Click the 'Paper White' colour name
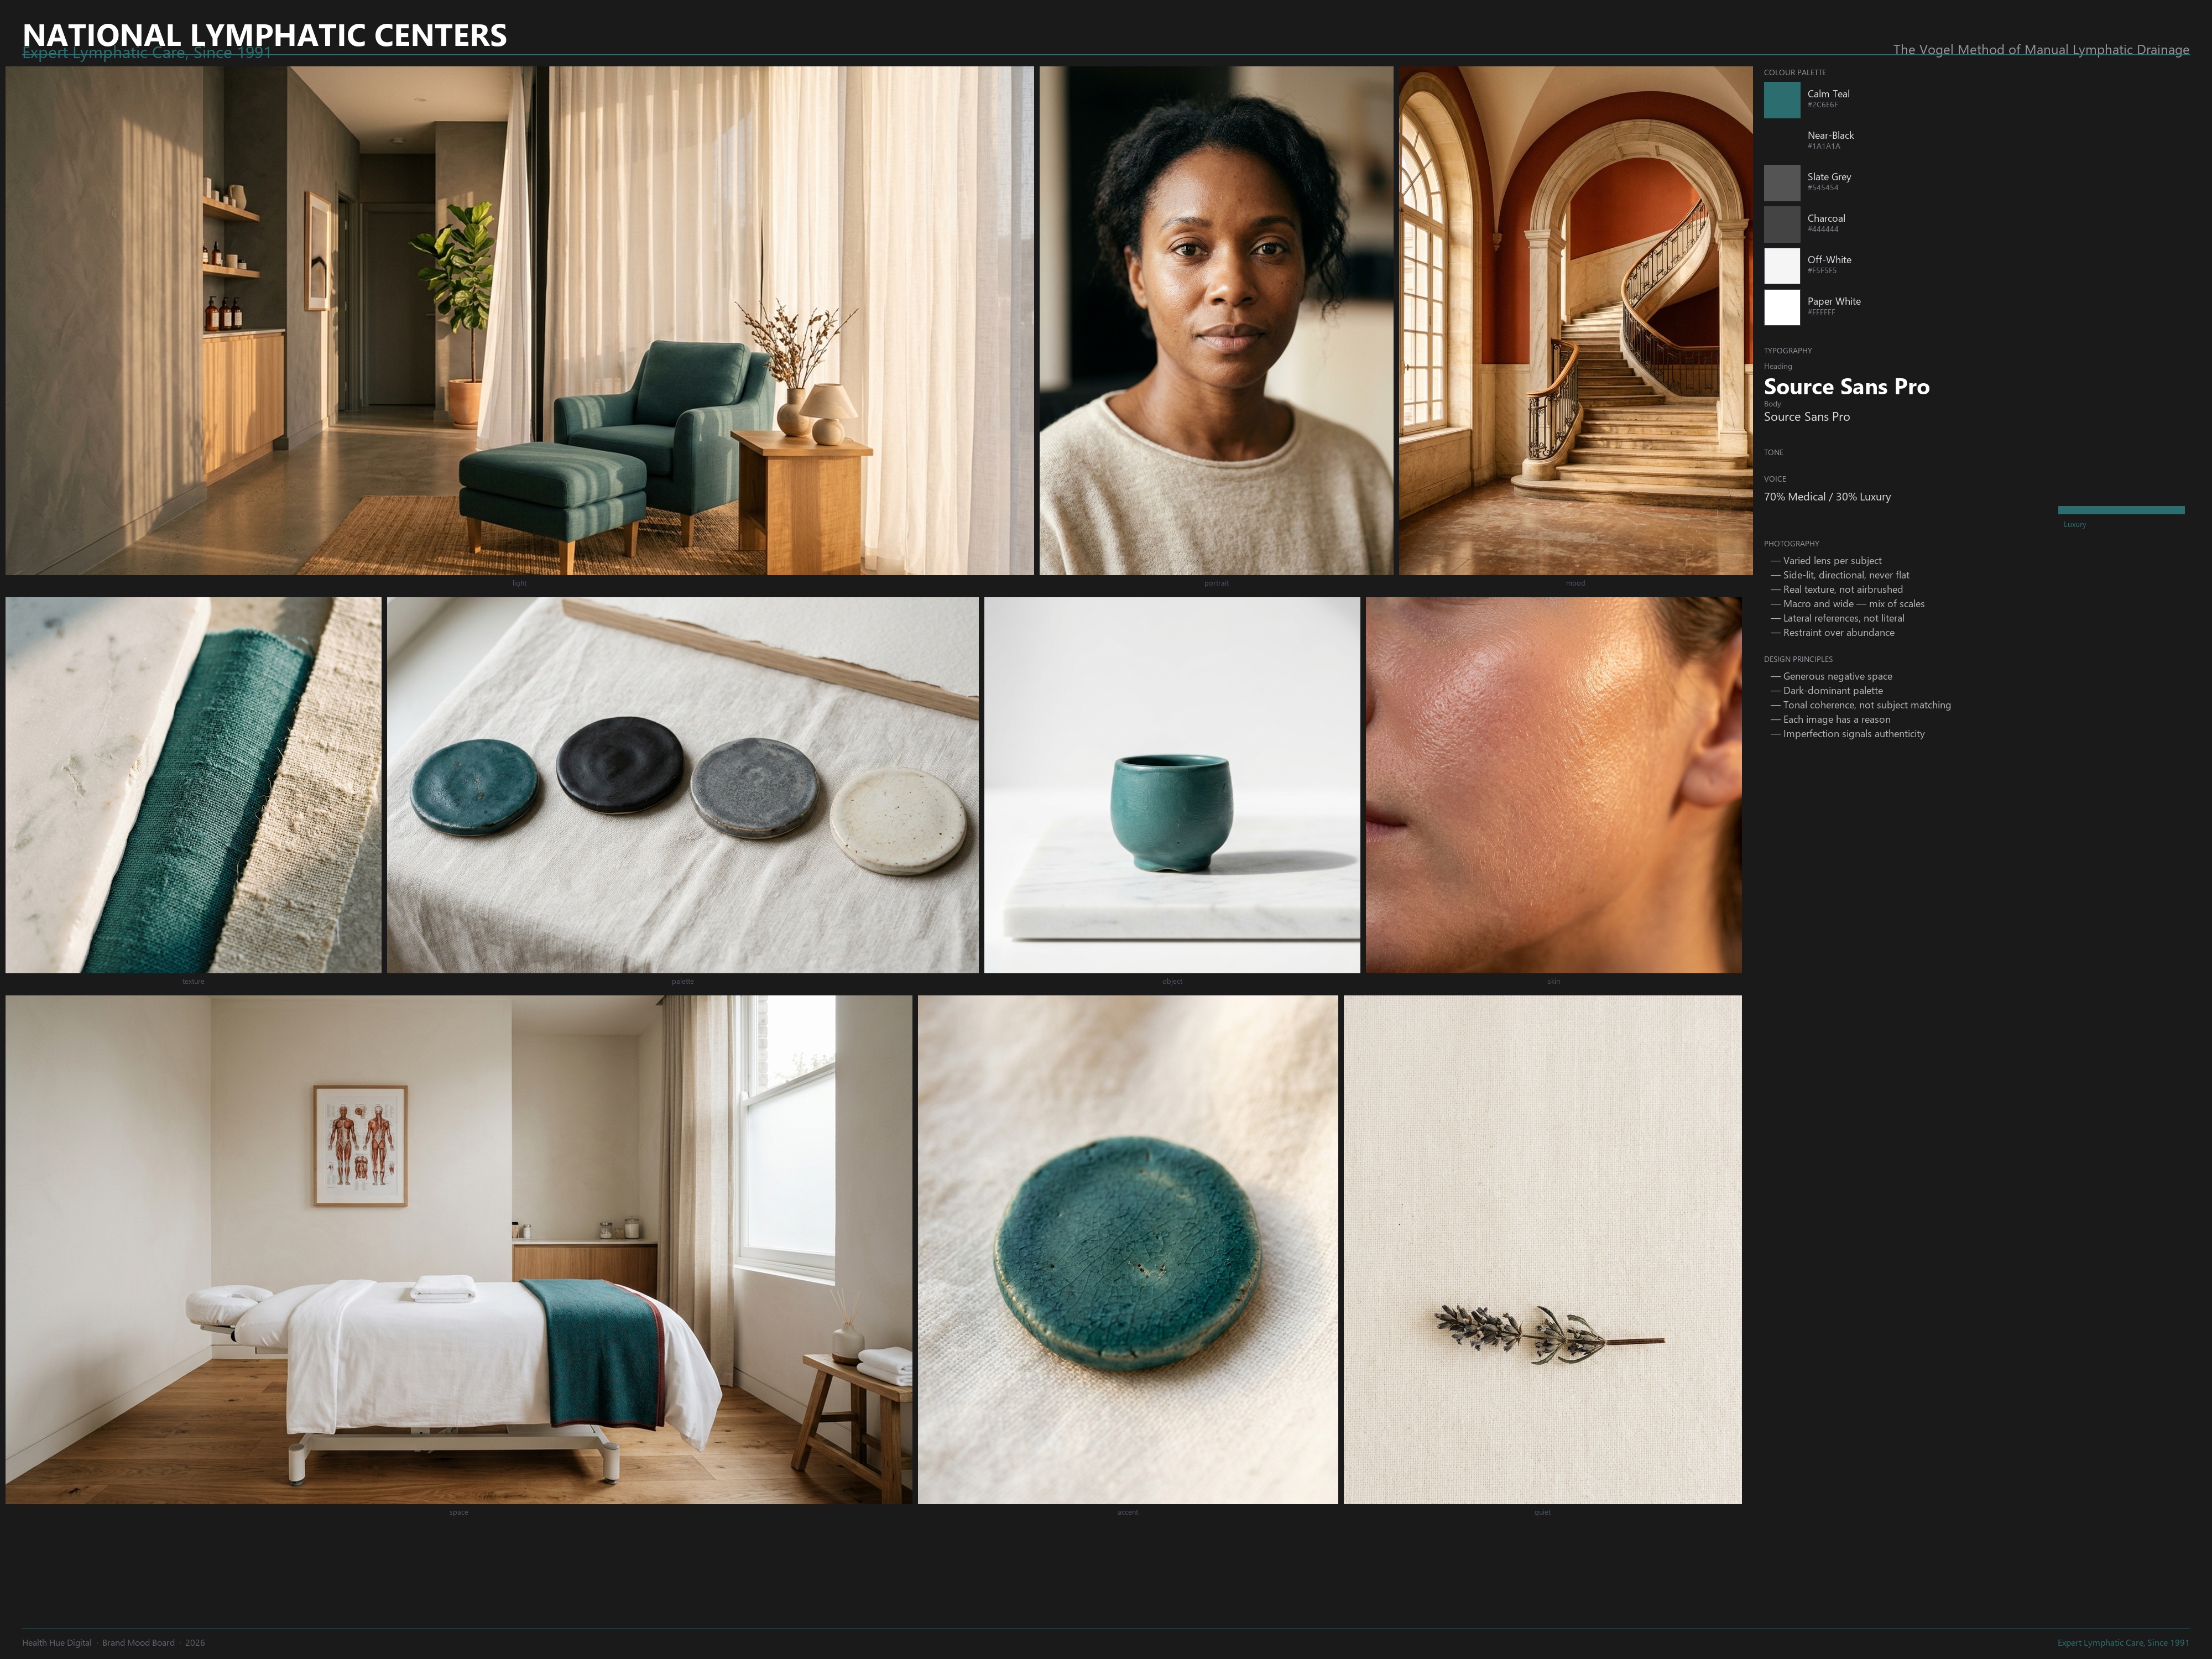2212x1659 pixels. [x=1834, y=301]
